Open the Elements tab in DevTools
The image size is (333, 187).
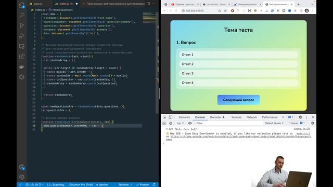pos(184,117)
